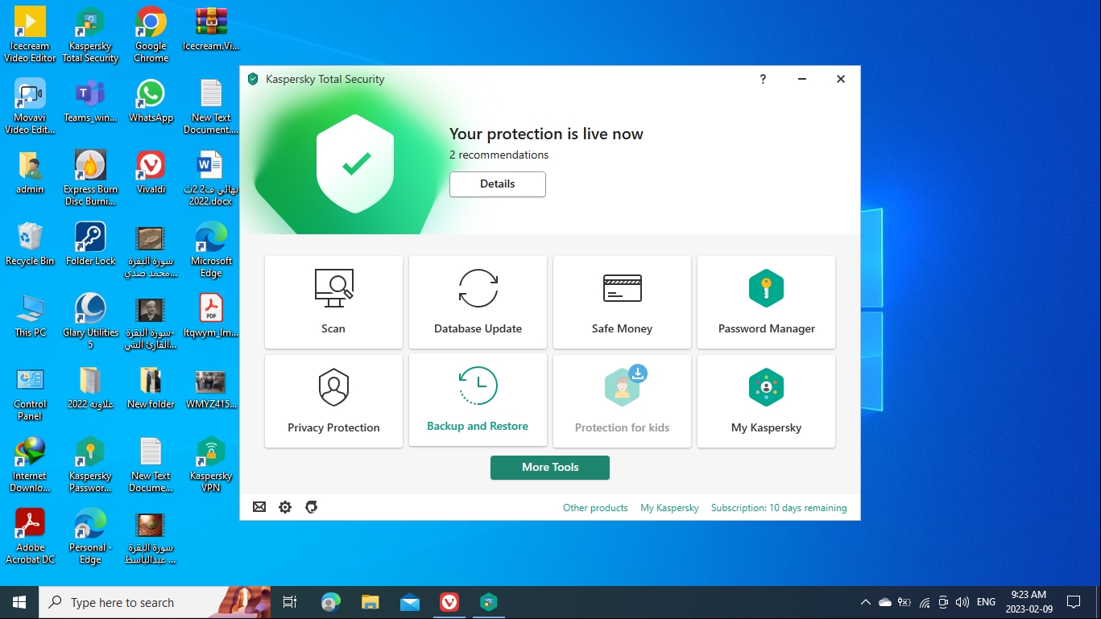
Task: Select Kaspersky Password Manager desktop shortcut
Action: [90, 464]
